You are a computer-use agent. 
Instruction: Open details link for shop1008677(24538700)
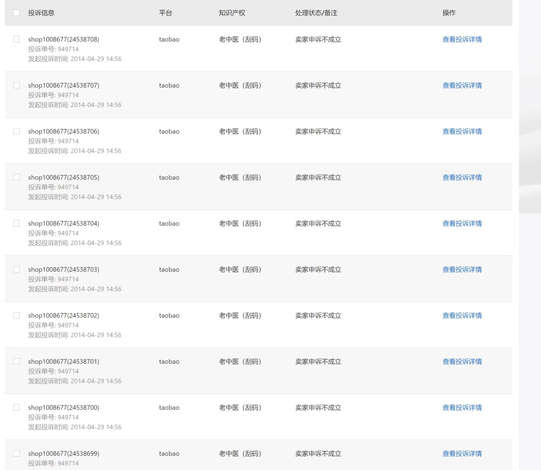[x=462, y=408]
